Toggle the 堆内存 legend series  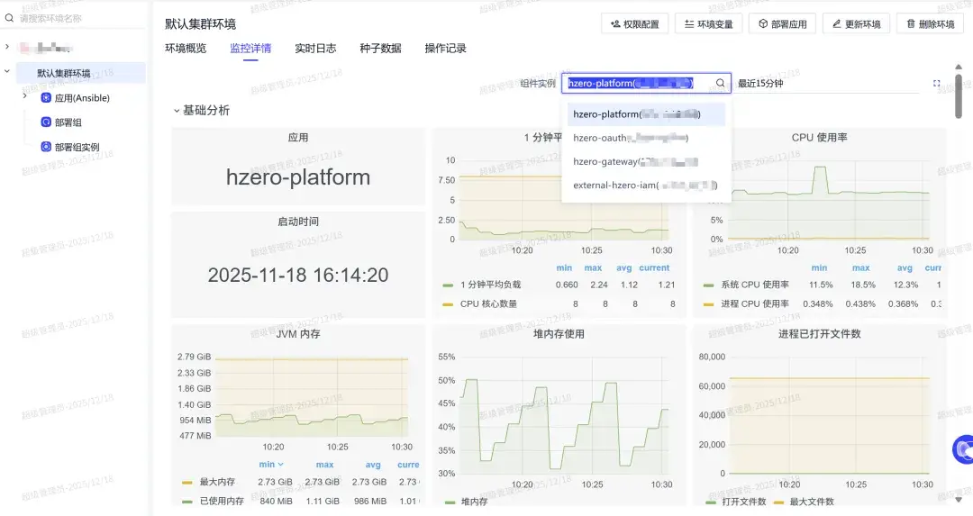[474, 502]
